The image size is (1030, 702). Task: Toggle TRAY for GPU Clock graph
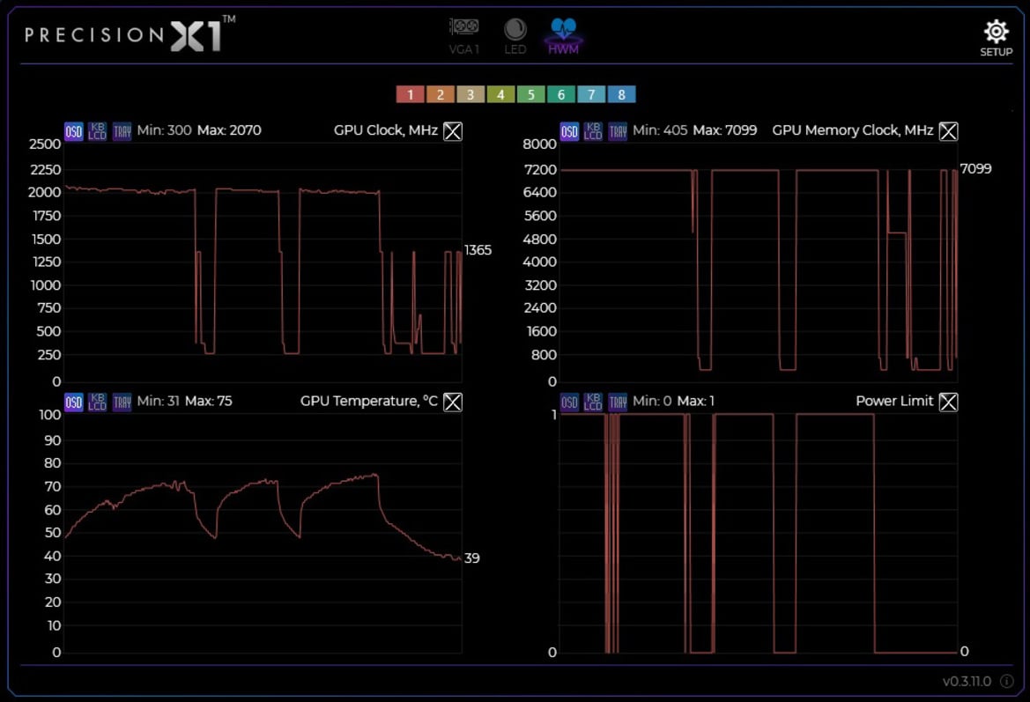[x=122, y=131]
